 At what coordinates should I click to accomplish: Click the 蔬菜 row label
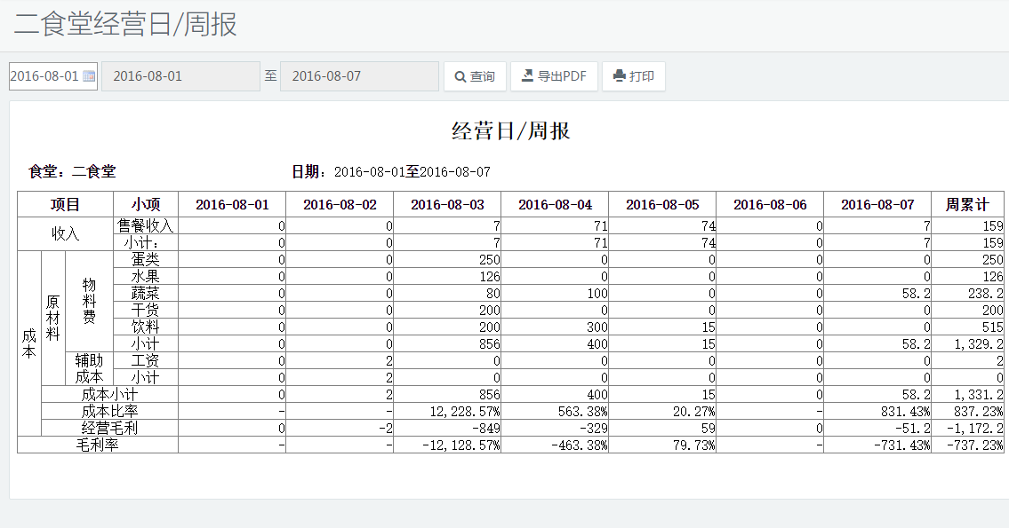coord(146,294)
